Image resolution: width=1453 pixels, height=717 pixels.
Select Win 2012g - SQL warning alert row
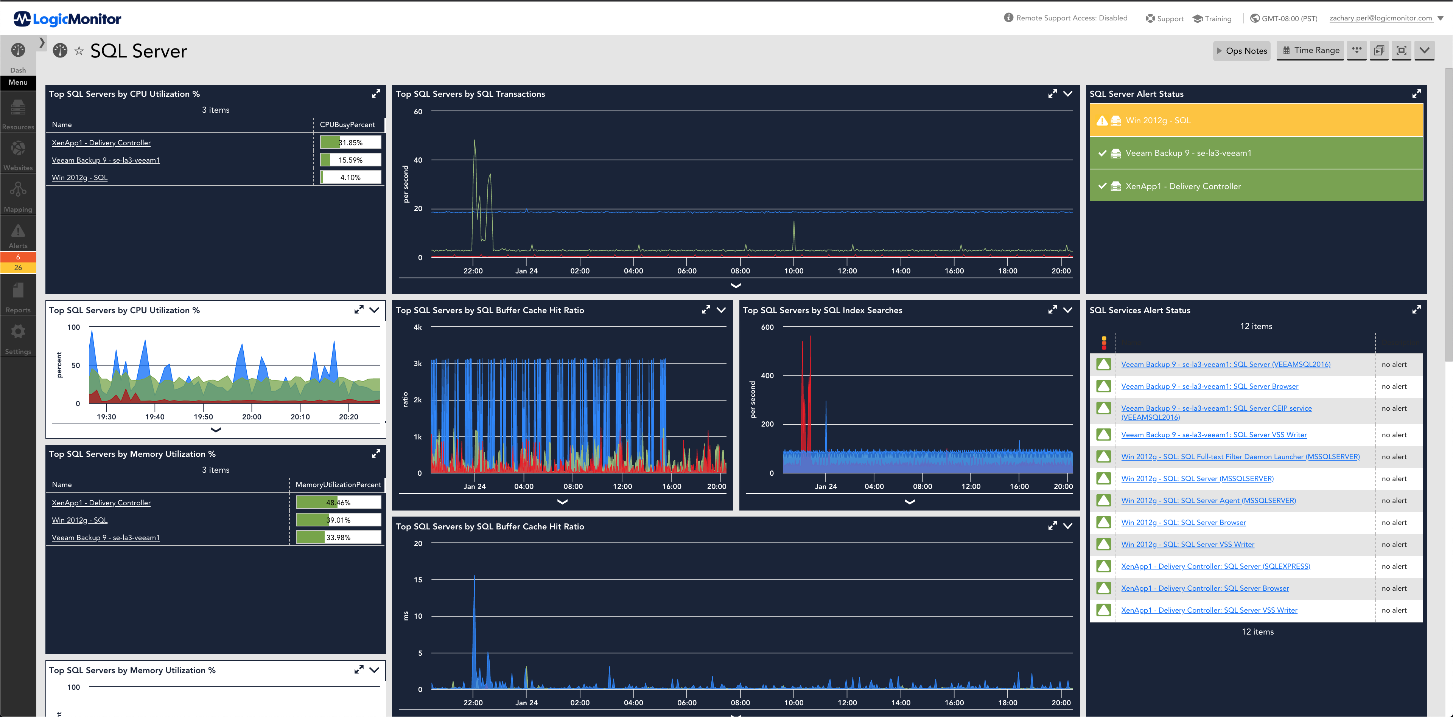[x=1255, y=120]
